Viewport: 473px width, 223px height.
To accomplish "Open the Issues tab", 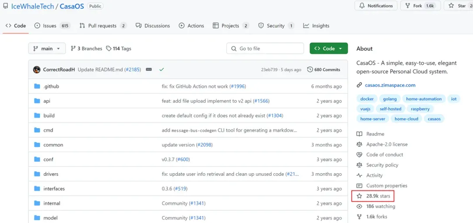I will pyautogui.click(x=53, y=26).
